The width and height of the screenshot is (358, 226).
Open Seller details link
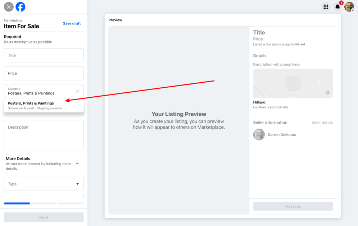pyautogui.click(x=322, y=123)
